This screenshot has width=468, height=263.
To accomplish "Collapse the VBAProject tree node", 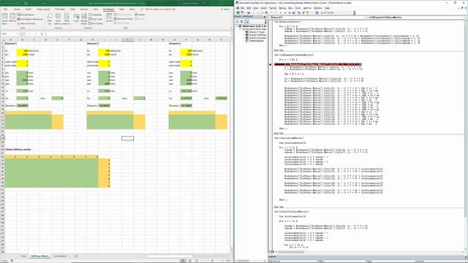I will point(237,26).
